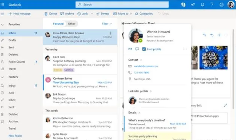The width and height of the screenshot is (236, 140).
Task: Switch to the Other tab
Action: coord(71,24)
